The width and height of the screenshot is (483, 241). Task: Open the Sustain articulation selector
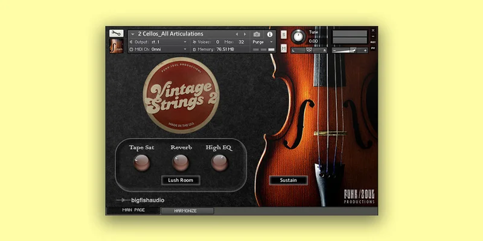click(289, 180)
